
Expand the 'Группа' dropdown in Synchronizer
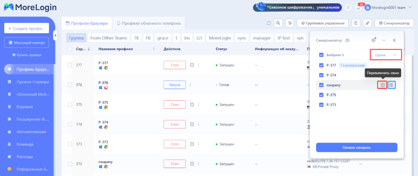click(385, 55)
